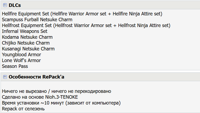Viewport: 200px width, 113px height.
Task: Click the "Repack от селезень" line
Action: click(x=23, y=109)
